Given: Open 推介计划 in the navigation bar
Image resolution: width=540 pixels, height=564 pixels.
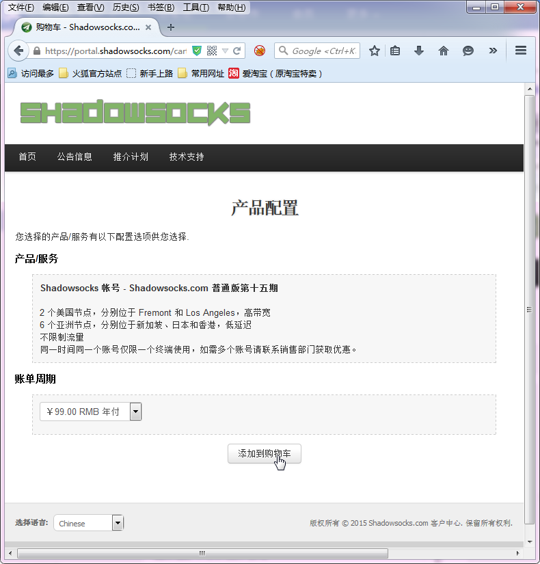Looking at the screenshot, I should point(131,157).
